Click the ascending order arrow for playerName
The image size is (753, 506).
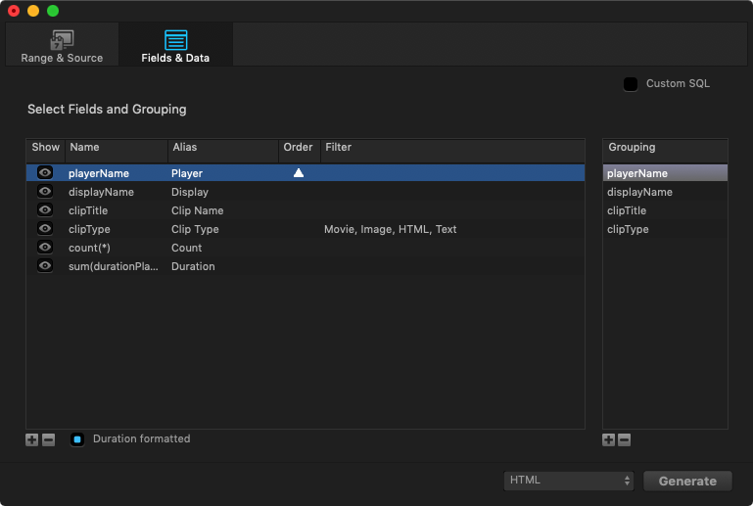299,173
